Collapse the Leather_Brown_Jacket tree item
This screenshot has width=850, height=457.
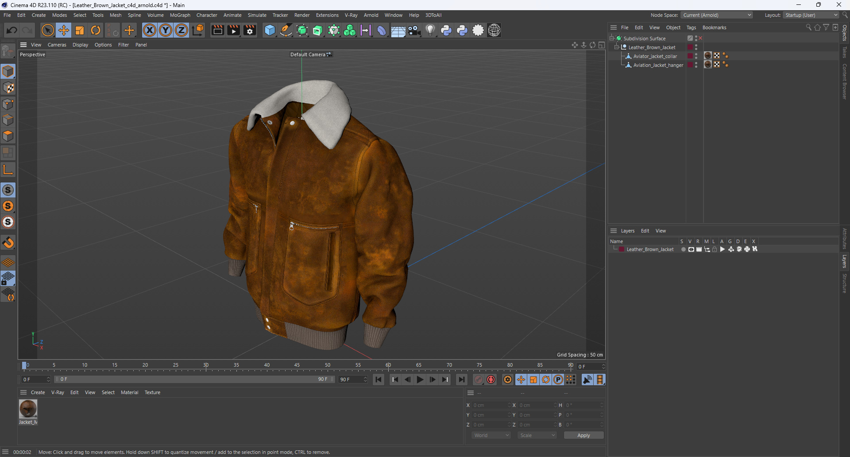[x=616, y=47]
